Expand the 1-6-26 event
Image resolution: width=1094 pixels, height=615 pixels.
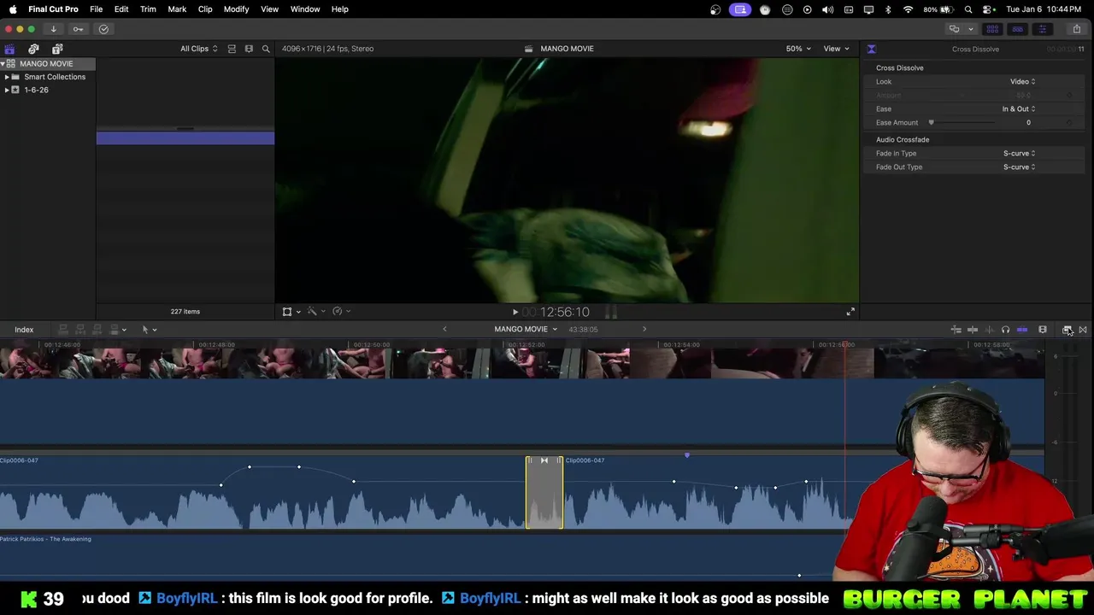7,90
